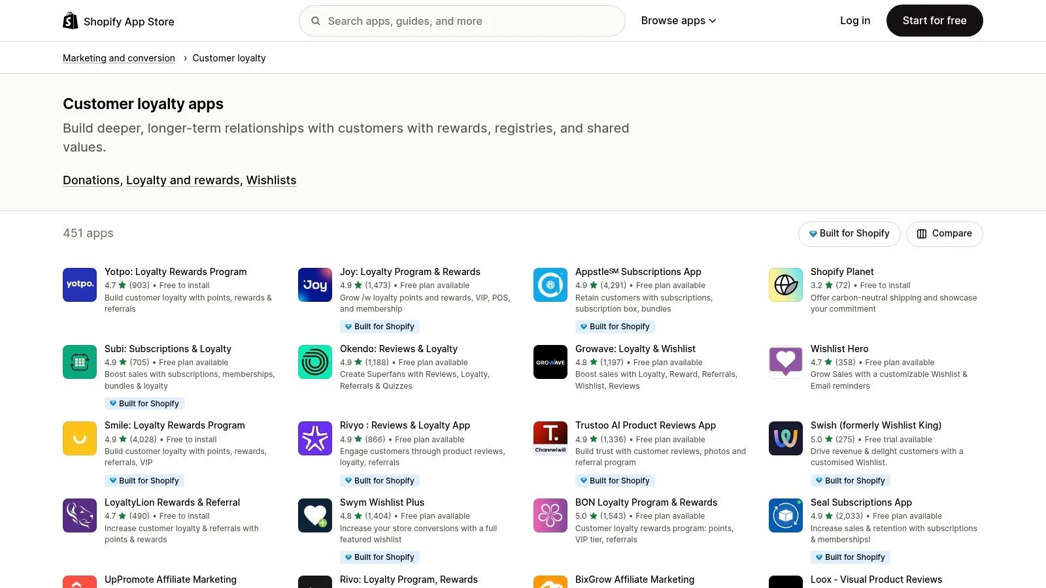Open the Appstle Subscriptions app icon
The image size is (1046, 588).
pos(550,285)
